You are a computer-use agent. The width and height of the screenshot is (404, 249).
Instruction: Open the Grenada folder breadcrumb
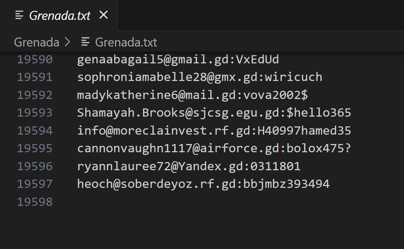36,42
